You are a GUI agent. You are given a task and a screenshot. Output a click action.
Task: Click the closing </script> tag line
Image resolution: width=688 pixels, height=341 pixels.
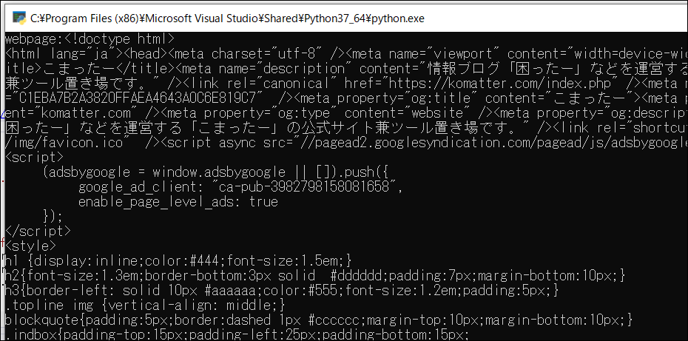(x=38, y=231)
